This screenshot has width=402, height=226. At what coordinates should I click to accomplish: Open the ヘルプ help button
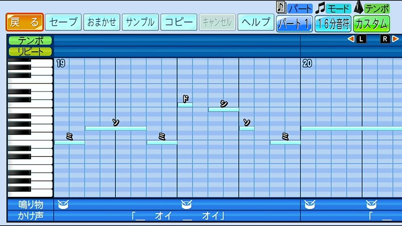tap(256, 22)
